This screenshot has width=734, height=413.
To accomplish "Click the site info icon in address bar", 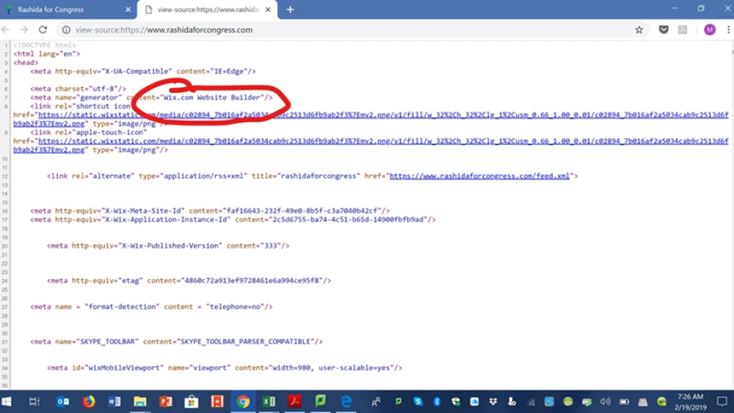I will coord(67,29).
